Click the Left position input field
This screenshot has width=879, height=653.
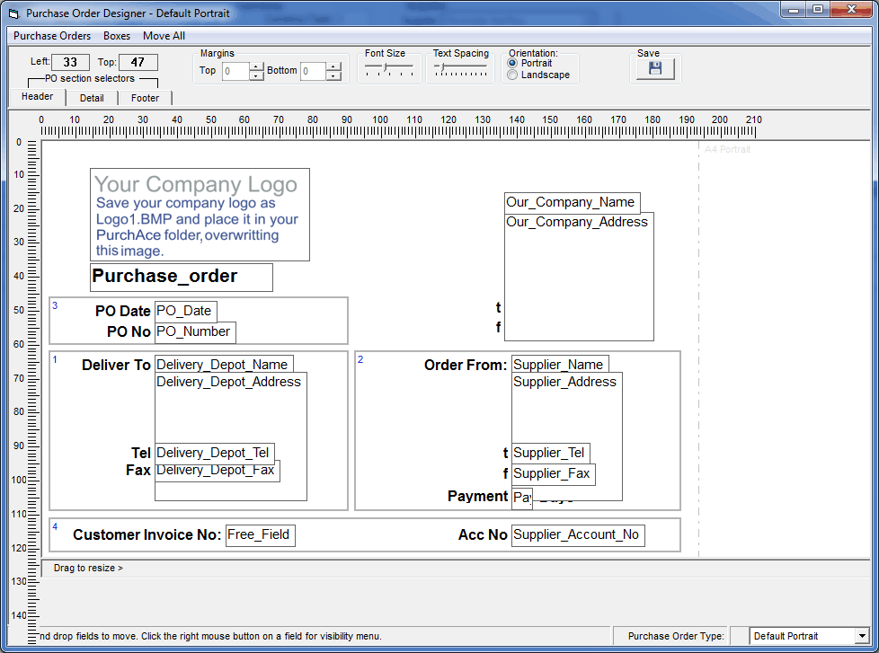coord(70,63)
